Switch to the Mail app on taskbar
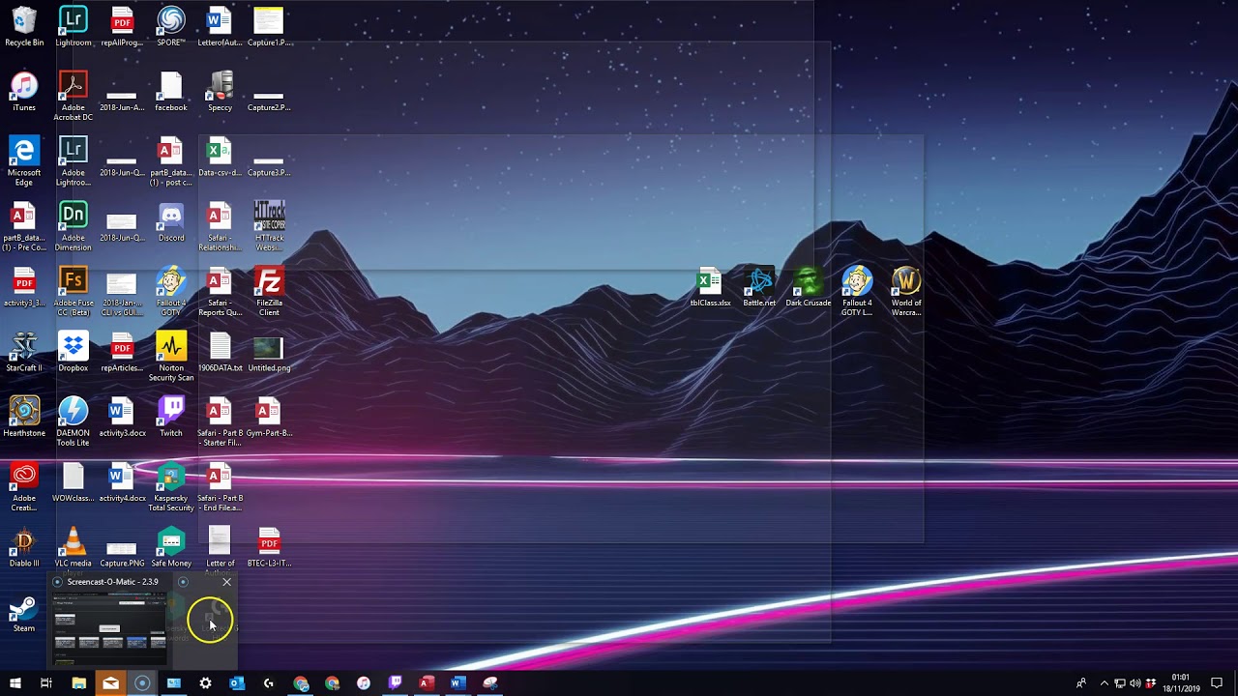The image size is (1238, 696). coord(110,683)
